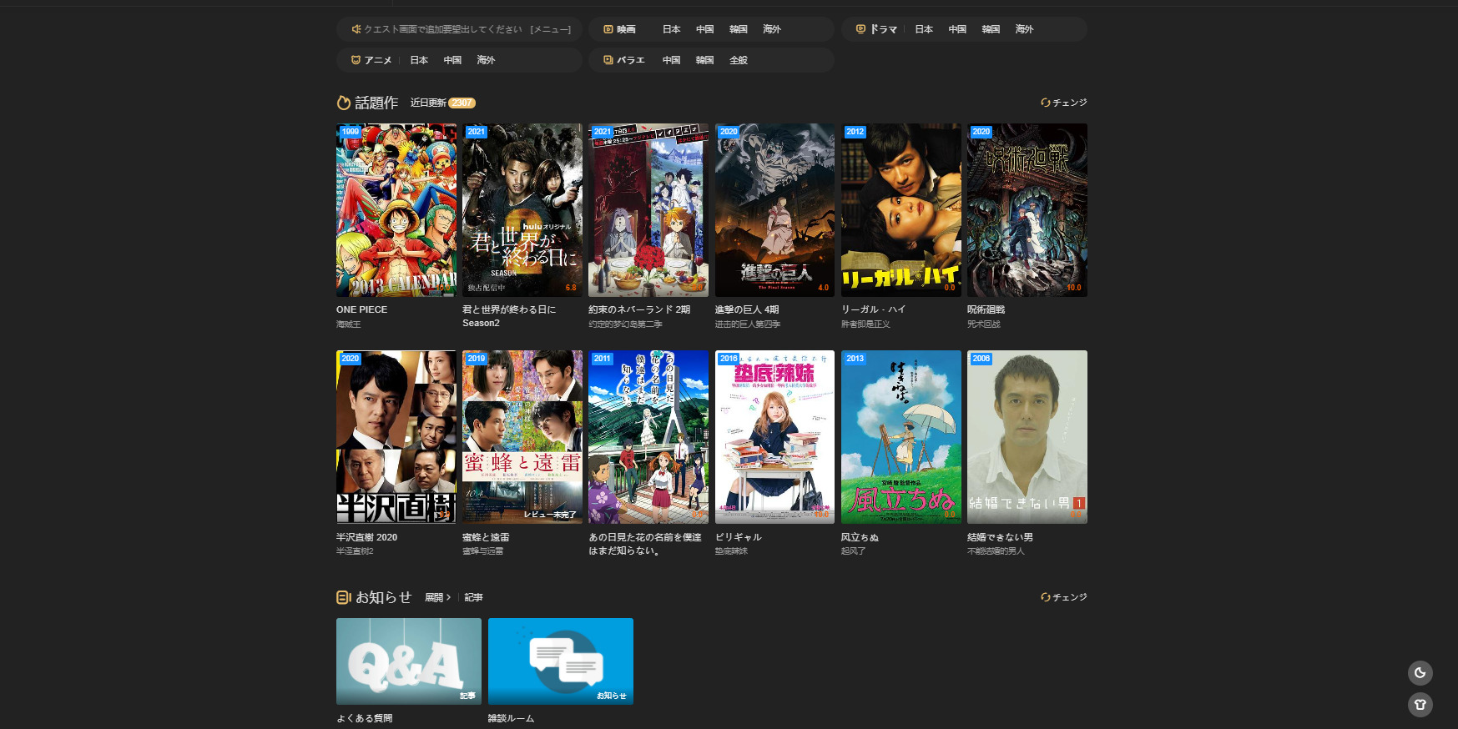Click the アニメ bear face icon
Viewport: 1458px width, 729px height.
click(x=356, y=60)
